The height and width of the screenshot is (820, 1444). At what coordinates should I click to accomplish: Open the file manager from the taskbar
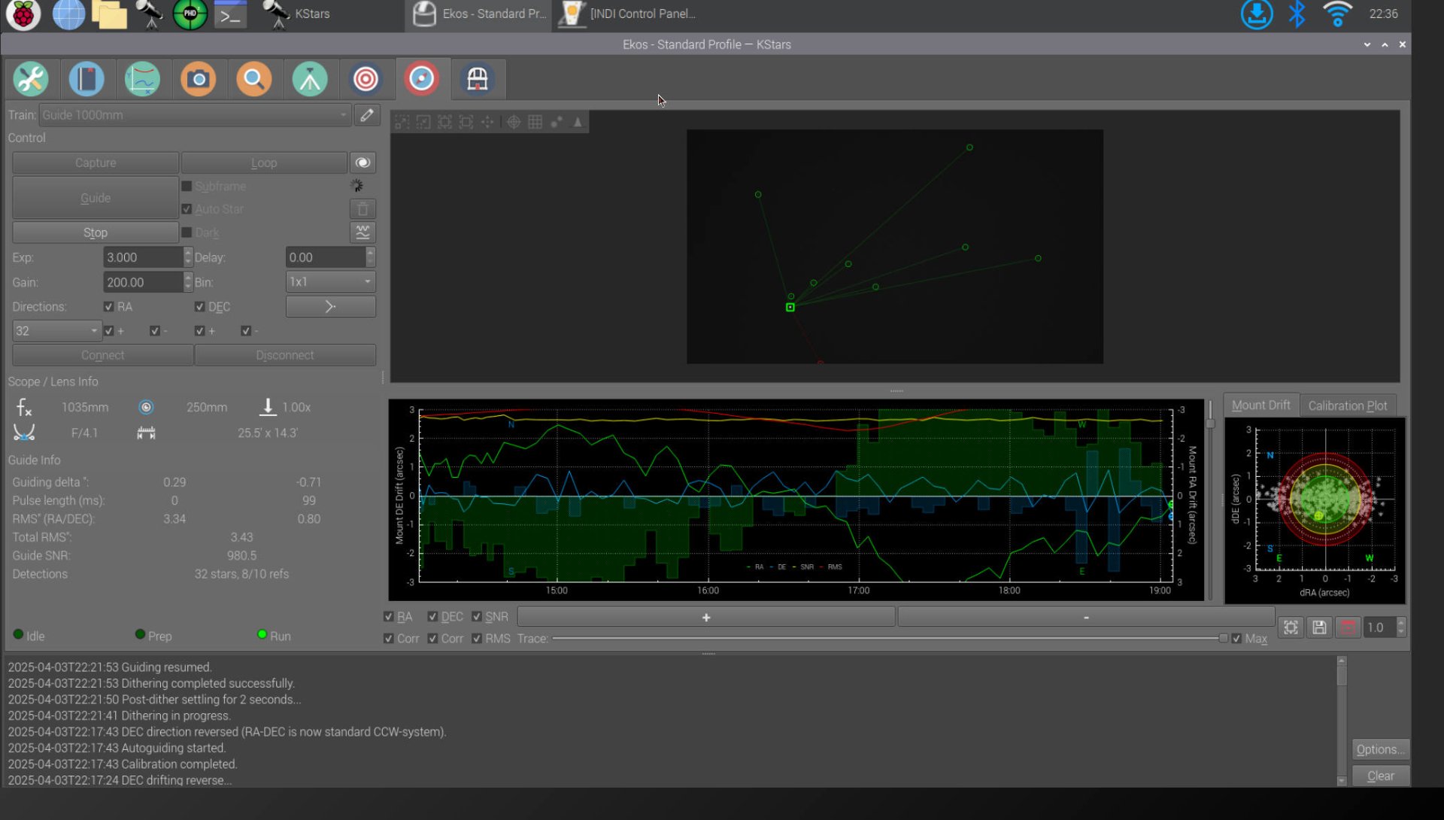pyautogui.click(x=109, y=14)
